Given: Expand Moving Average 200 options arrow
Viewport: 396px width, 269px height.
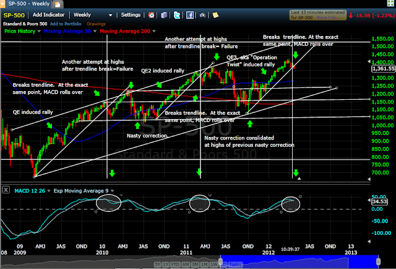Looking at the screenshot, I should 154,31.
